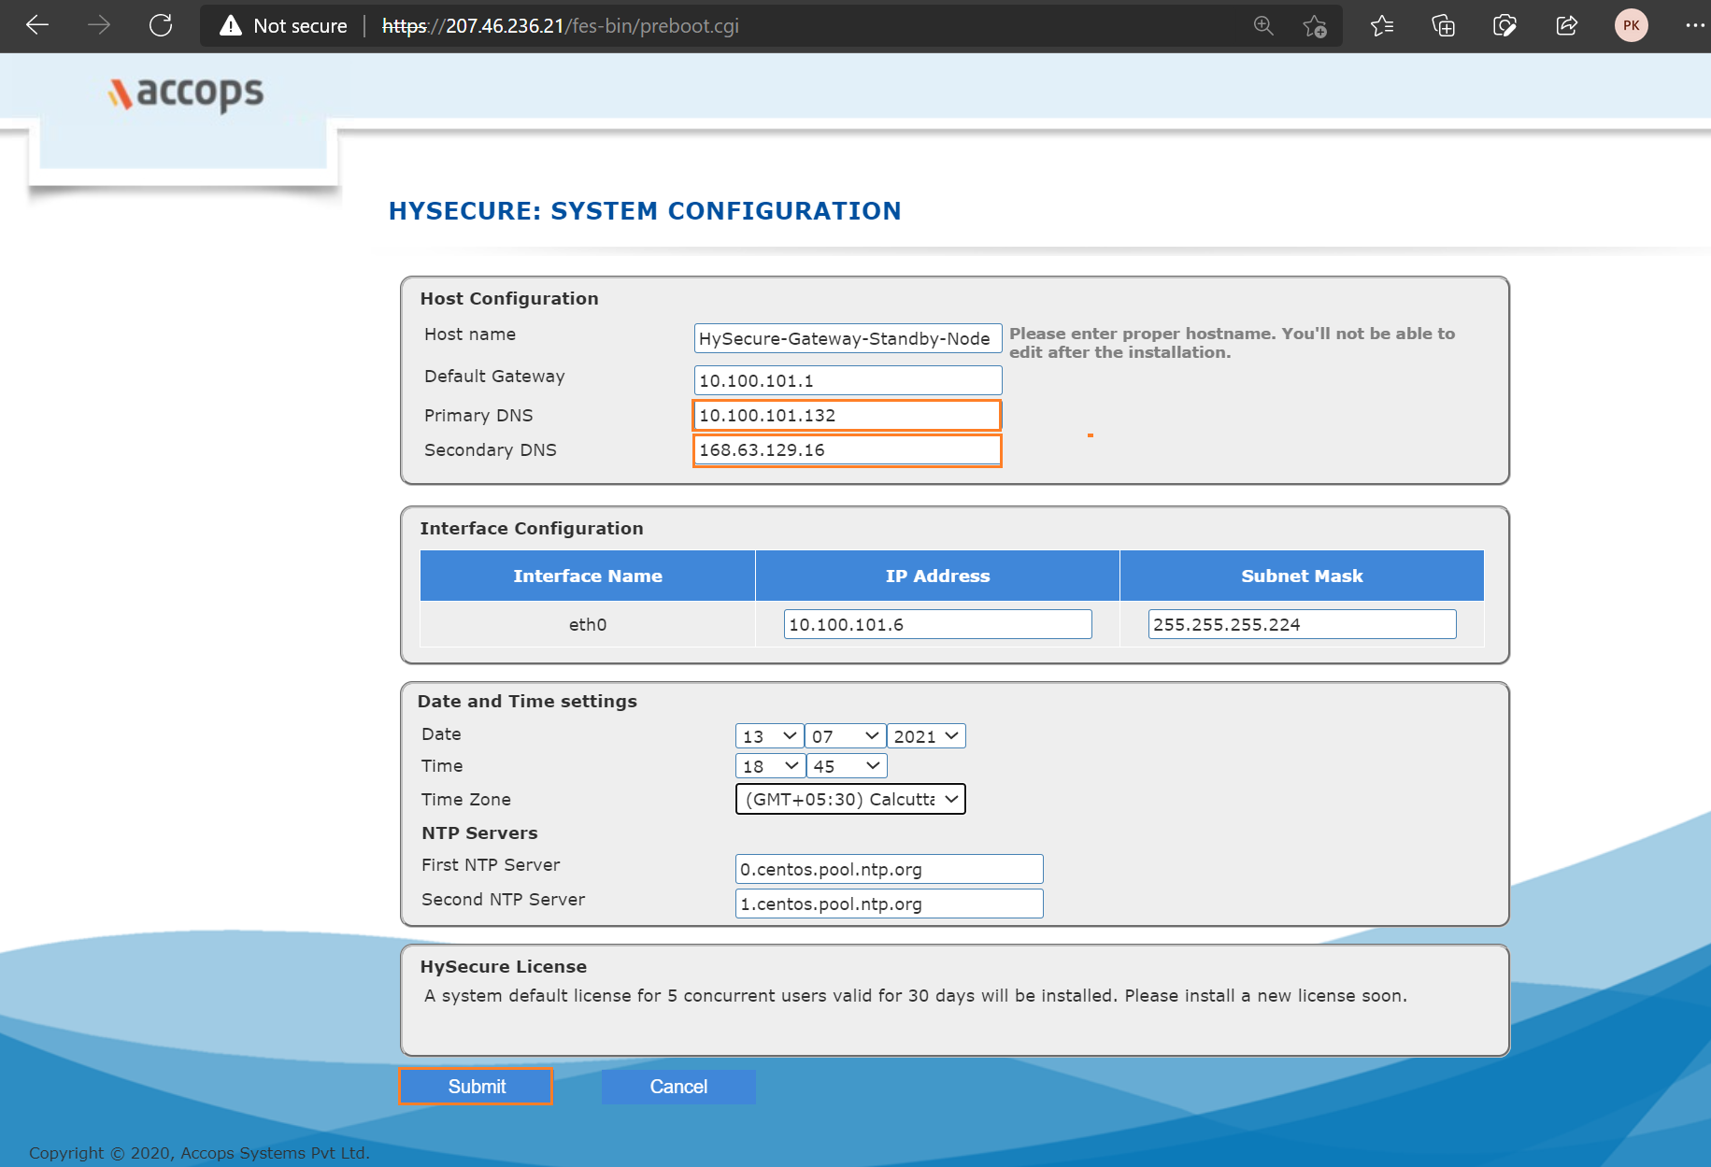The image size is (1711, 1167).
Task: Open the Time hour dropdown showing 18
Action: click(x=770, y=766)
